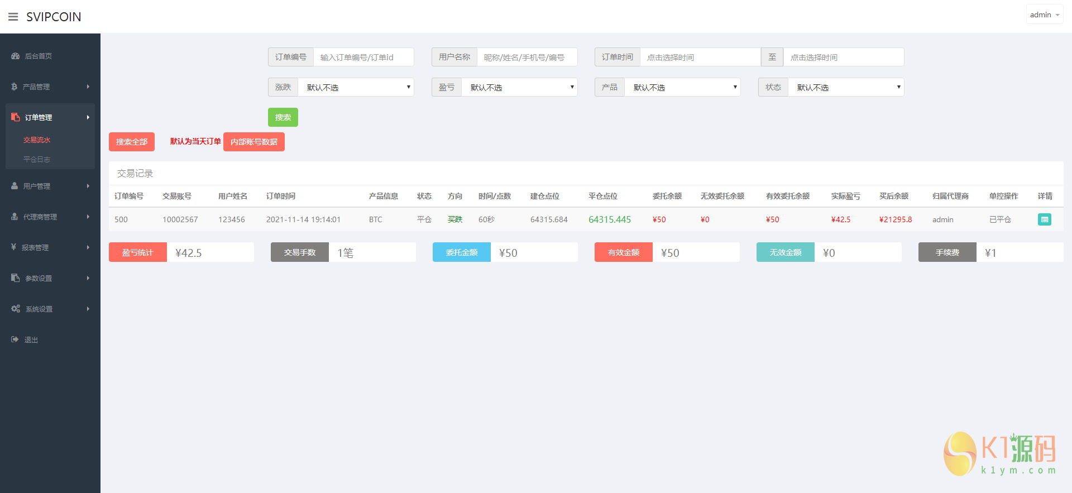Screen dimensions: 1072x493
Task: Toggle the hamburger sidebar menu icon
Action: [x=13, y=17]
